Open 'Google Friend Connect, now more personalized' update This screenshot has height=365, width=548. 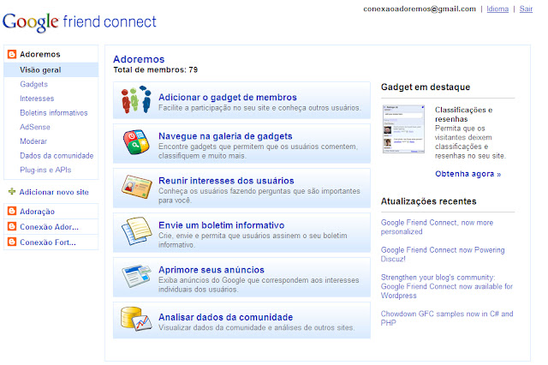click(437, 227)
